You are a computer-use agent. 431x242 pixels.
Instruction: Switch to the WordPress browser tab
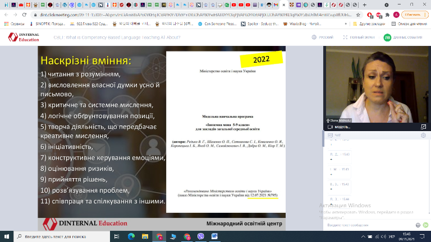click(65, 4)
